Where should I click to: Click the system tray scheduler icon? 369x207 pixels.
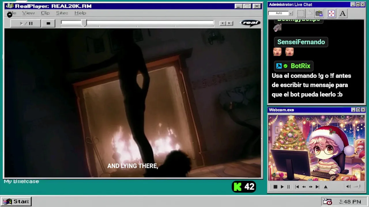coord(327,201)
